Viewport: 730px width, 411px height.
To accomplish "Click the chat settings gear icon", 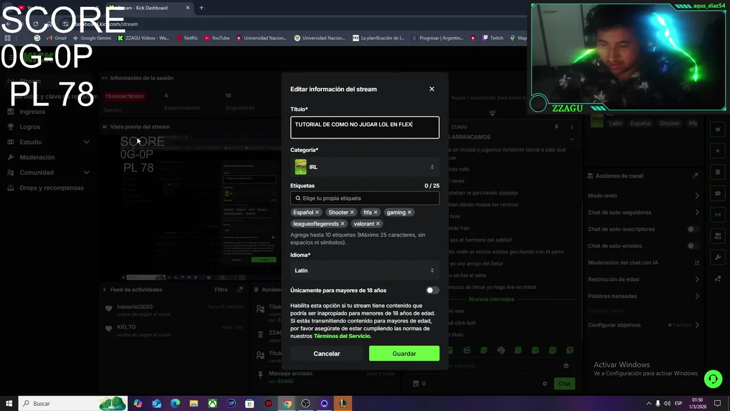I will point(545,384).
